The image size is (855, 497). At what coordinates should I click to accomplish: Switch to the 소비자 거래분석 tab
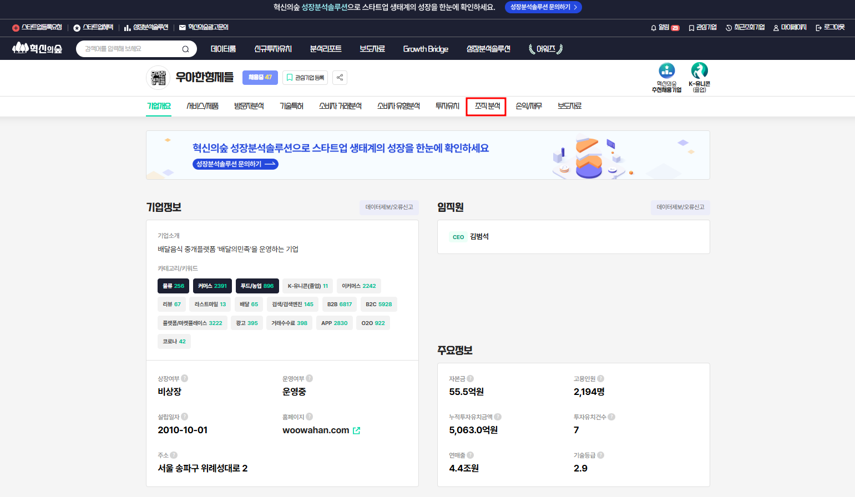coord(340,106)
